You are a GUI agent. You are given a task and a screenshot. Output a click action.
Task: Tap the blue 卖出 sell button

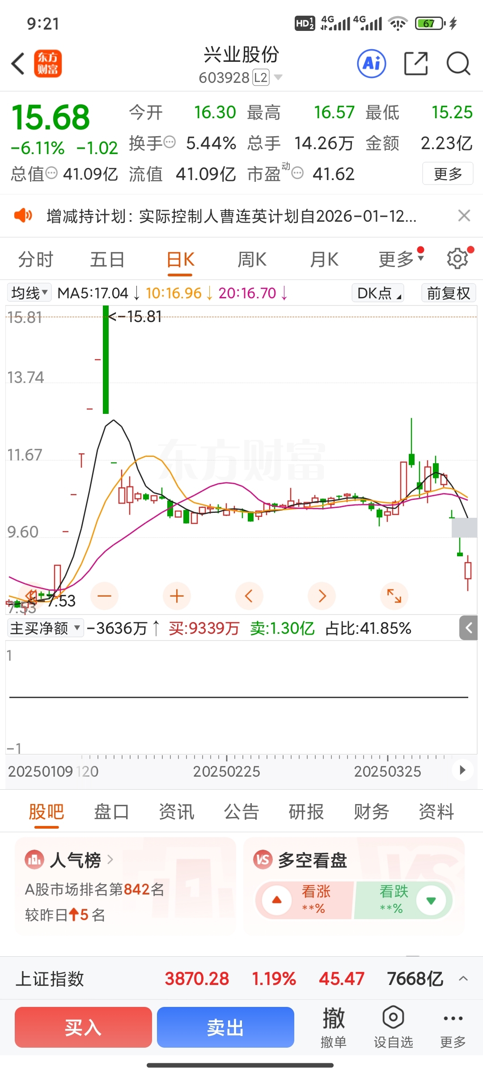225,1027
